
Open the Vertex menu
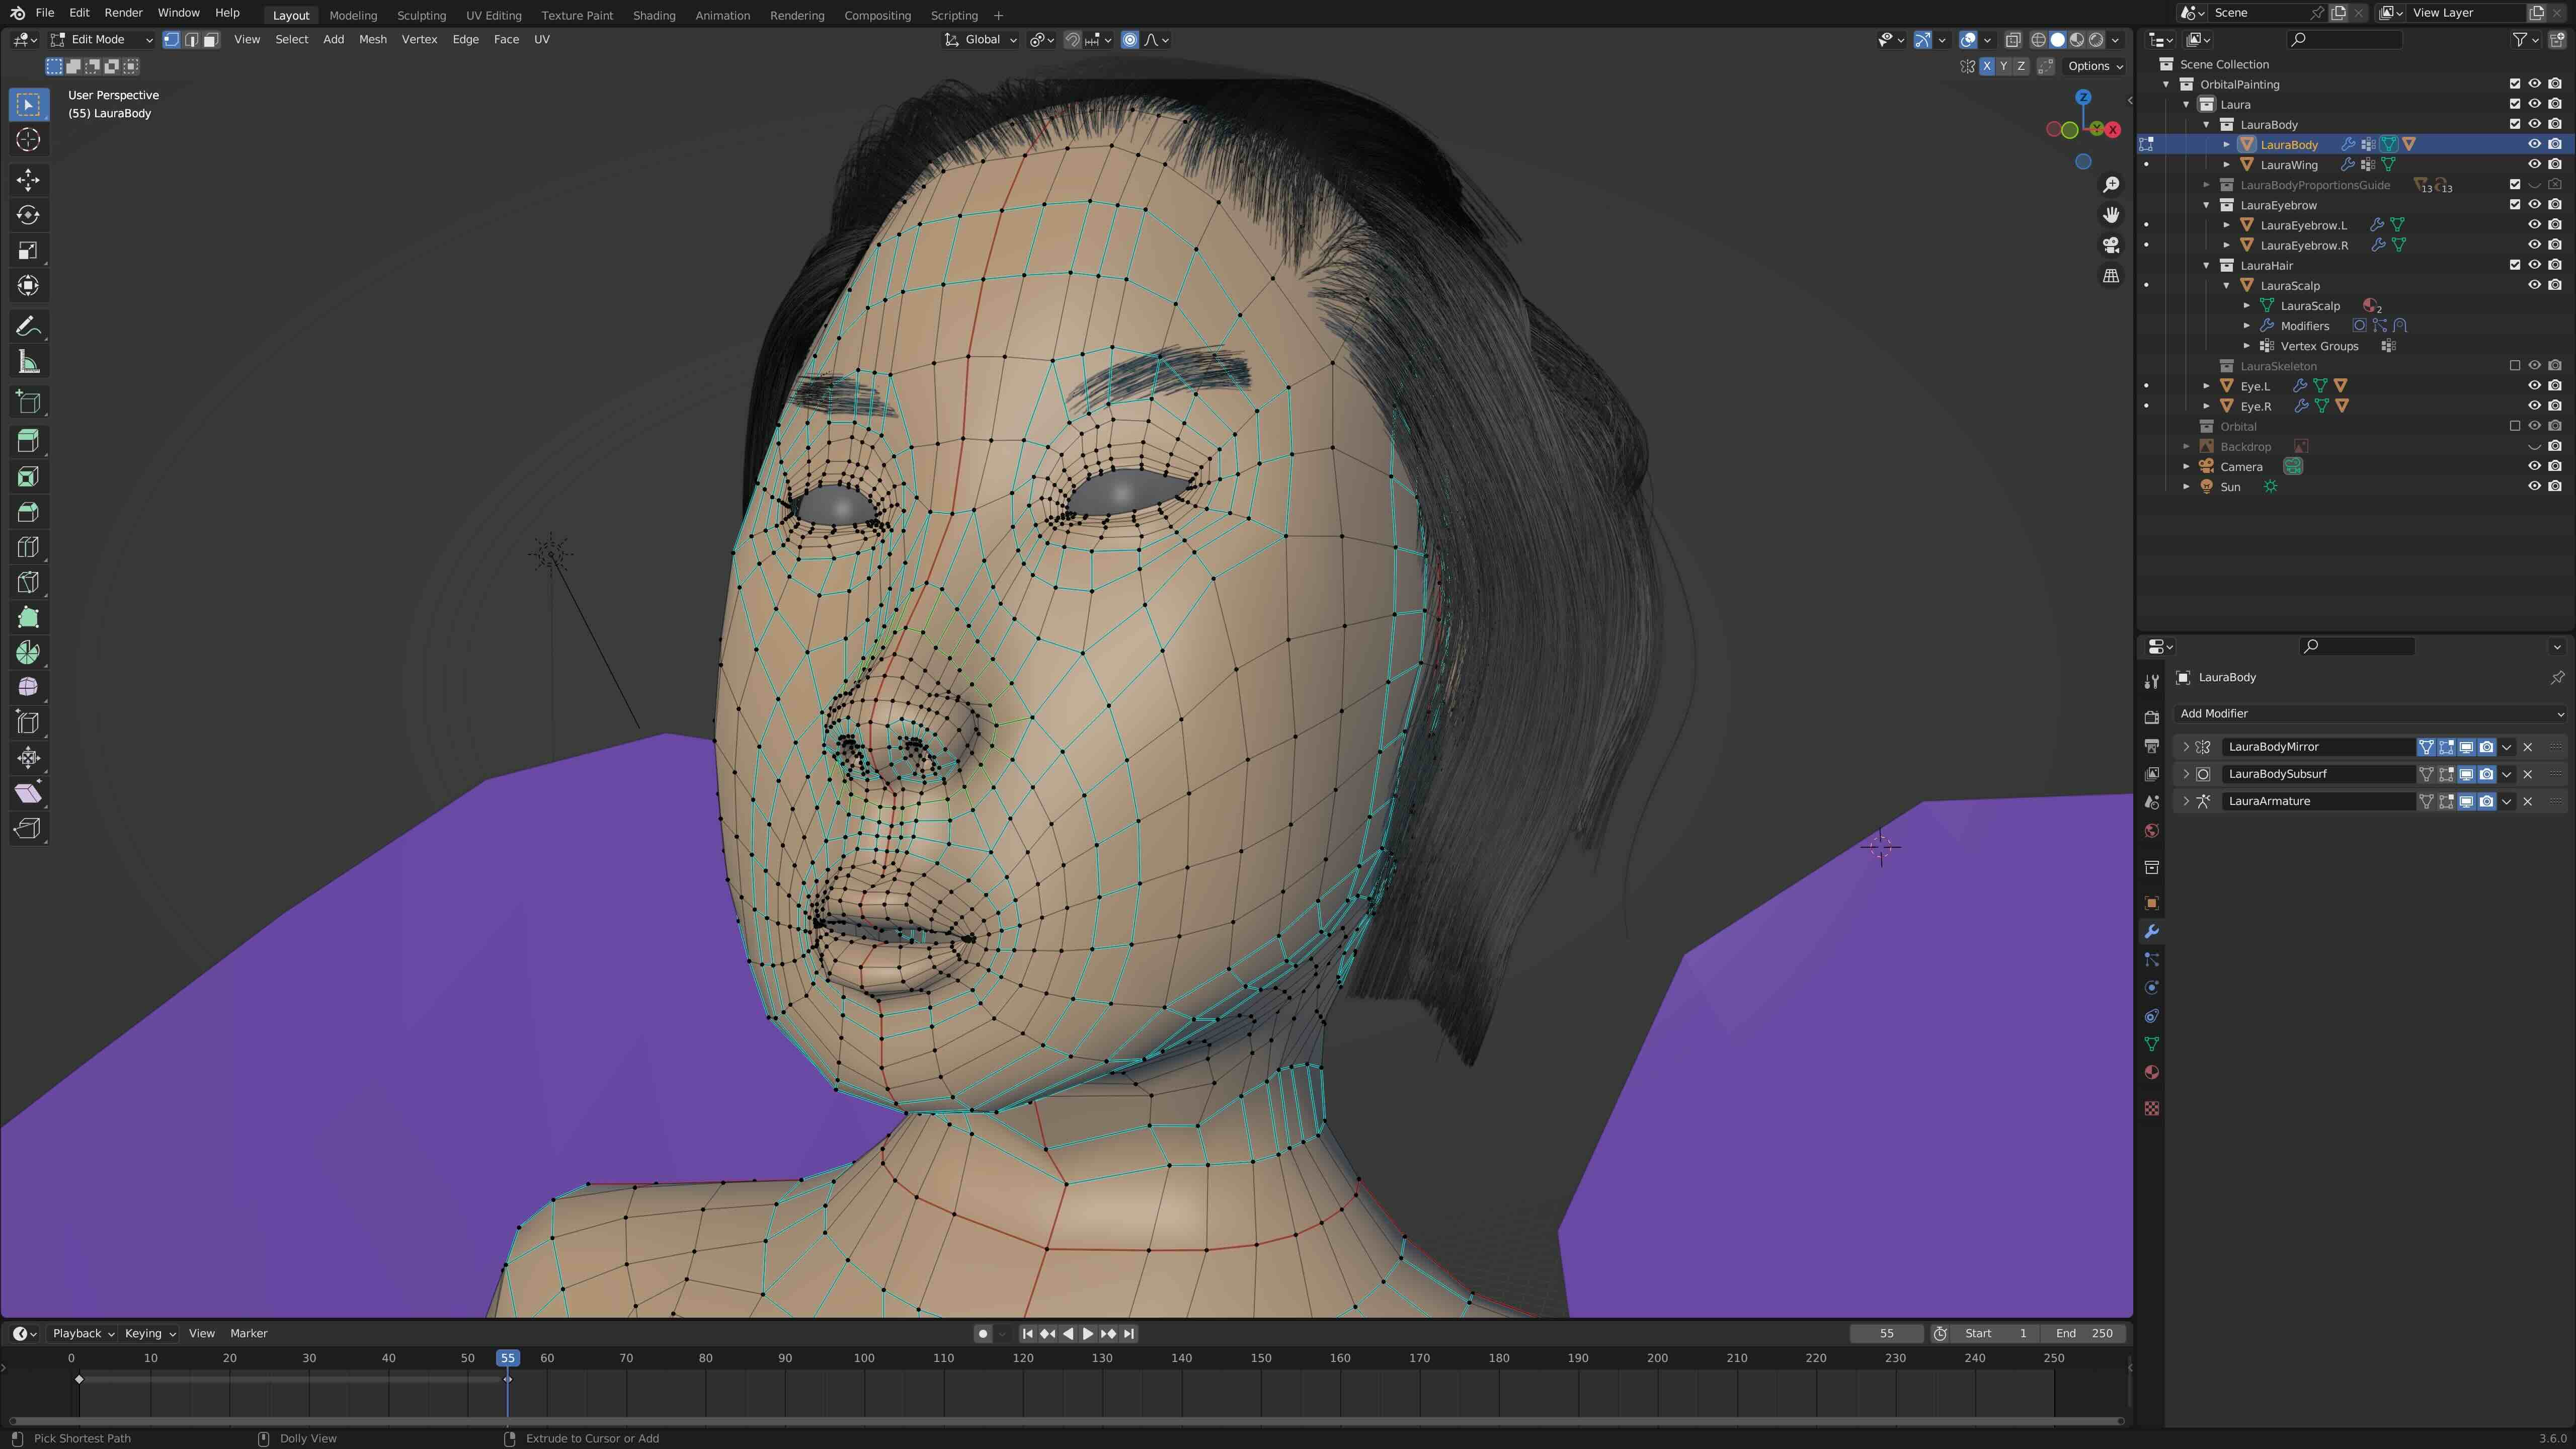(419, 40)
